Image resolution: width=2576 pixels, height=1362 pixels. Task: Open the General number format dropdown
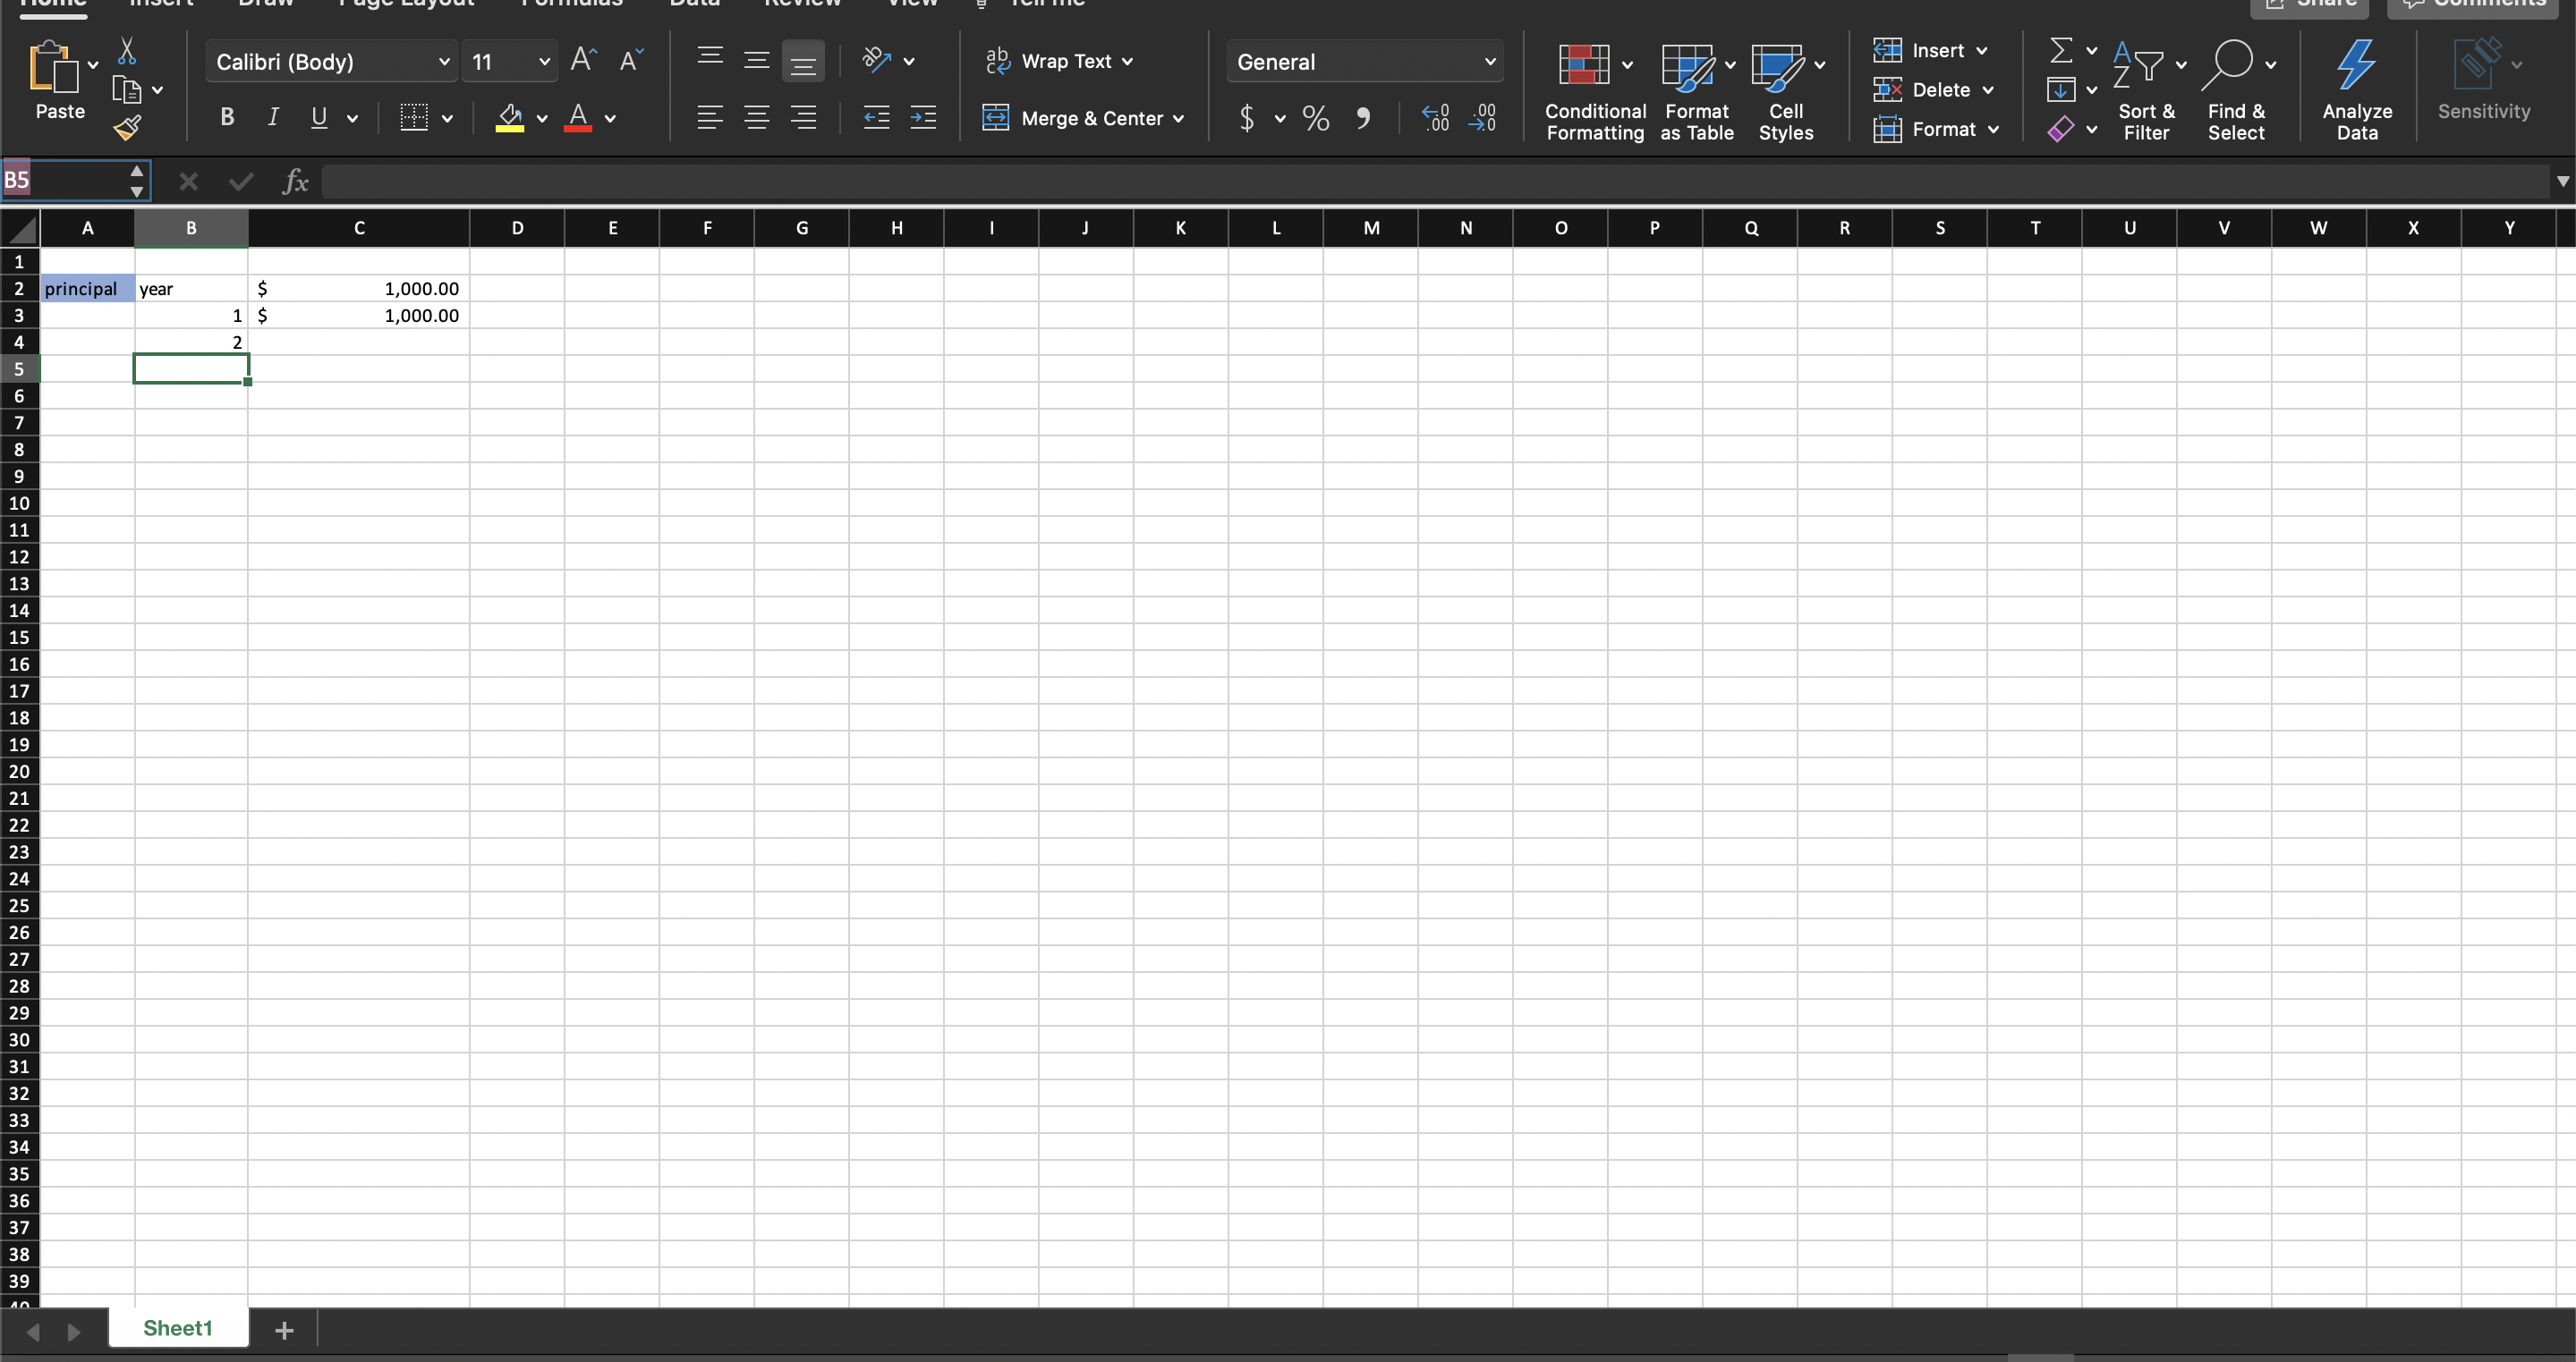click(1489, 62)
